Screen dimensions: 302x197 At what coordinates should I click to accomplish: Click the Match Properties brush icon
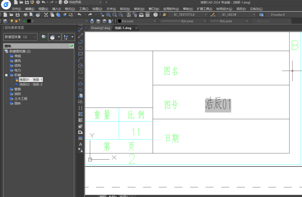65,15
